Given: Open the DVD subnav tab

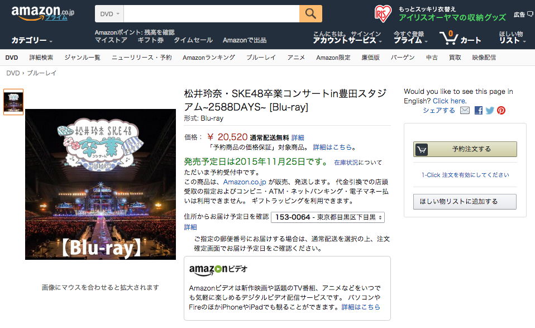Looking at the screenshot, I should (12, 58).
